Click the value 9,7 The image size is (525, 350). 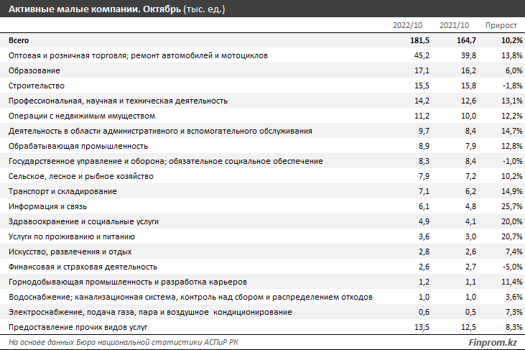(424, 131)
